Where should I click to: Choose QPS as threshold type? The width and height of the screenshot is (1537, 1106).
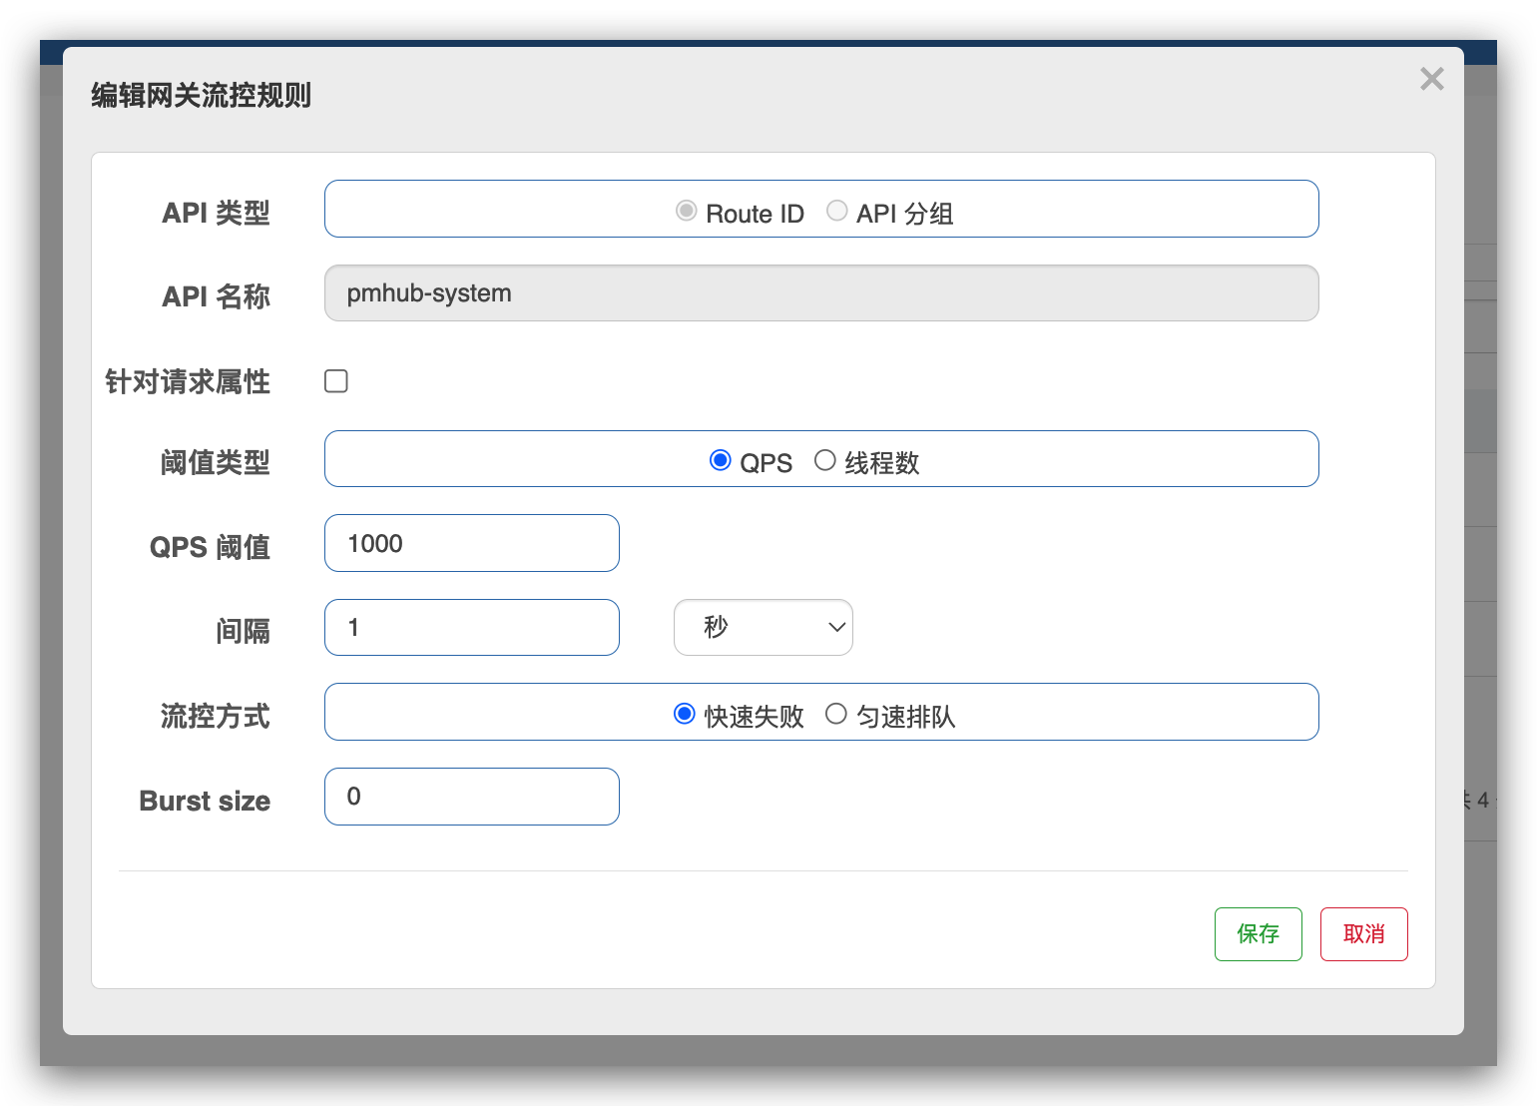(720, 460)
